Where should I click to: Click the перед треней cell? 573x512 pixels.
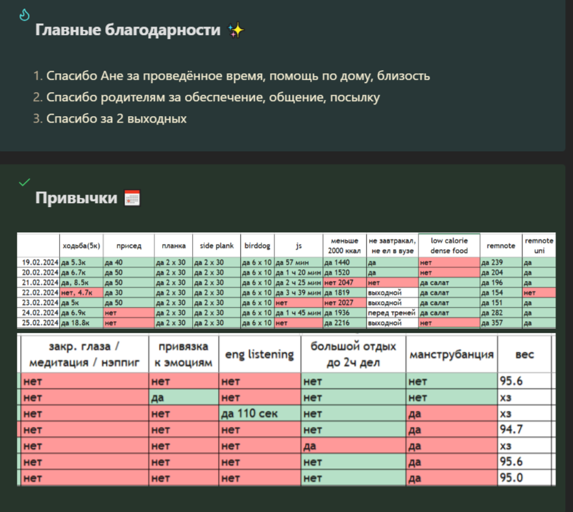pos(392,313)
